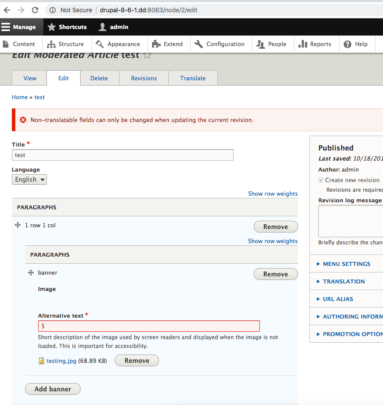Viewport: 383px width, 405px height.
Task: Show row weights for Paragraphs
Action: coord(273,193)
